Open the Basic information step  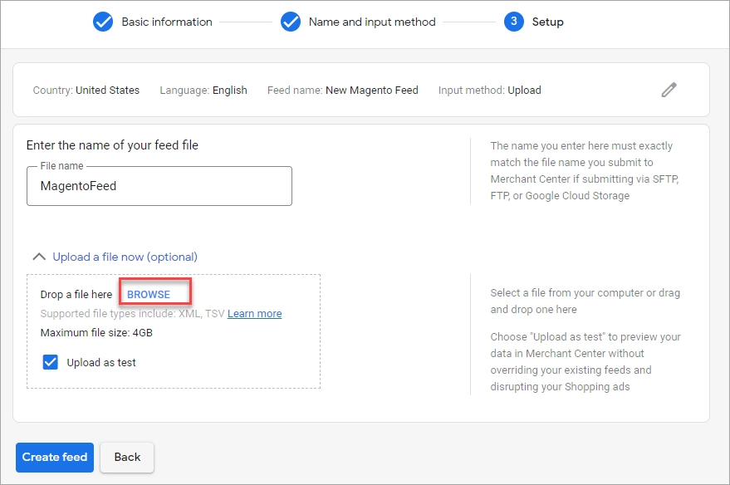167,22
